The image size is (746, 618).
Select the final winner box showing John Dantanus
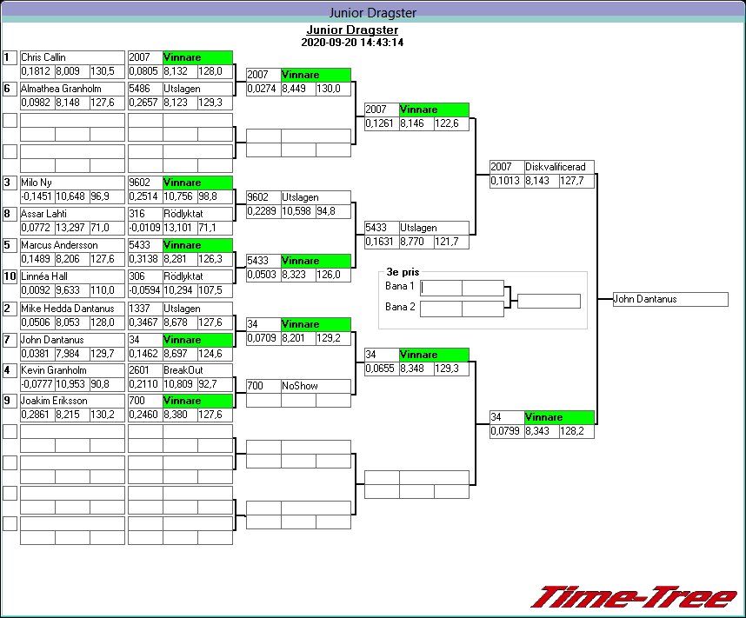[669, 299]
